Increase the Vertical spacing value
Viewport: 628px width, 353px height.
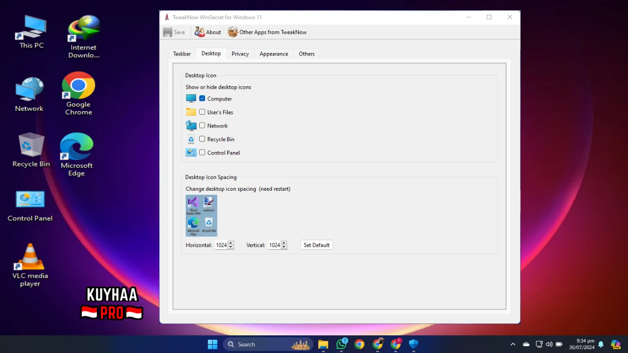tap(284, 243)
